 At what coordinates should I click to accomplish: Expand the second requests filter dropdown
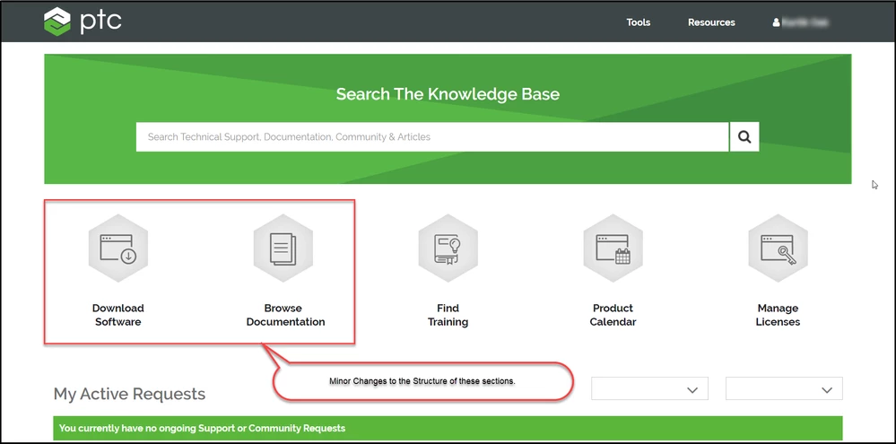coord(784,388)
